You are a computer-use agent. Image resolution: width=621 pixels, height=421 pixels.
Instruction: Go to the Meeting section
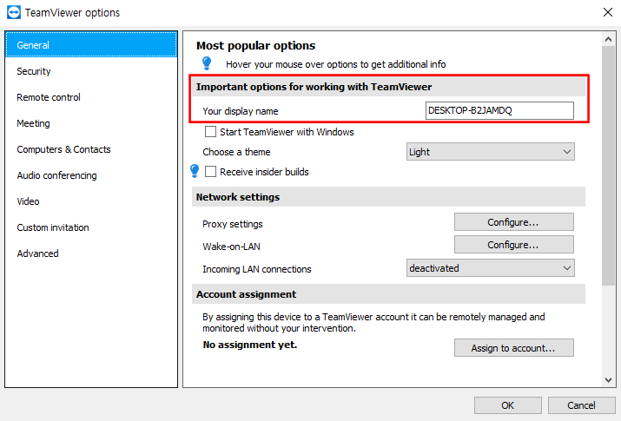point(91,123)
